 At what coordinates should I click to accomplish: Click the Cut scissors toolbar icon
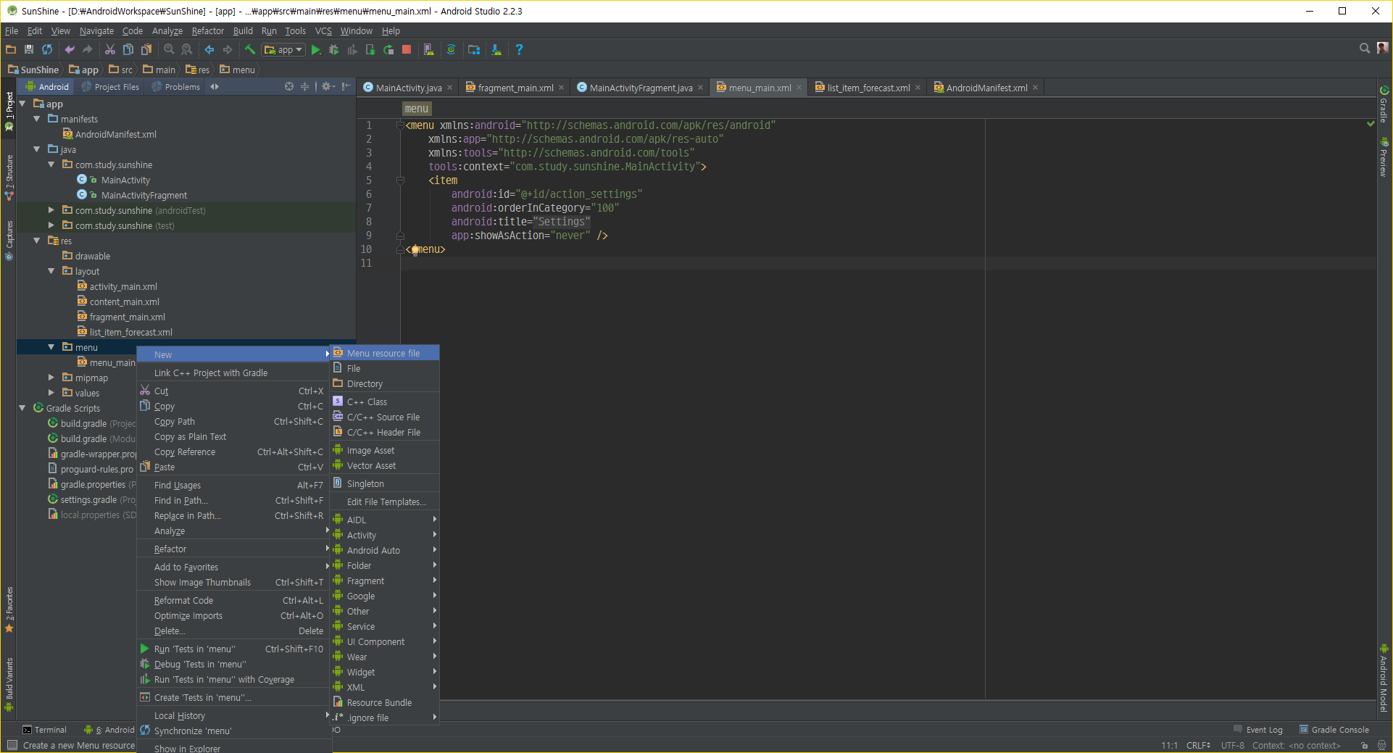pos(110,49)
